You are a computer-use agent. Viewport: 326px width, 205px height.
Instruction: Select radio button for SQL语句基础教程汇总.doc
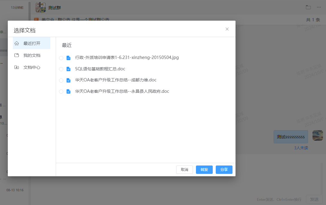tap(61, 69)
